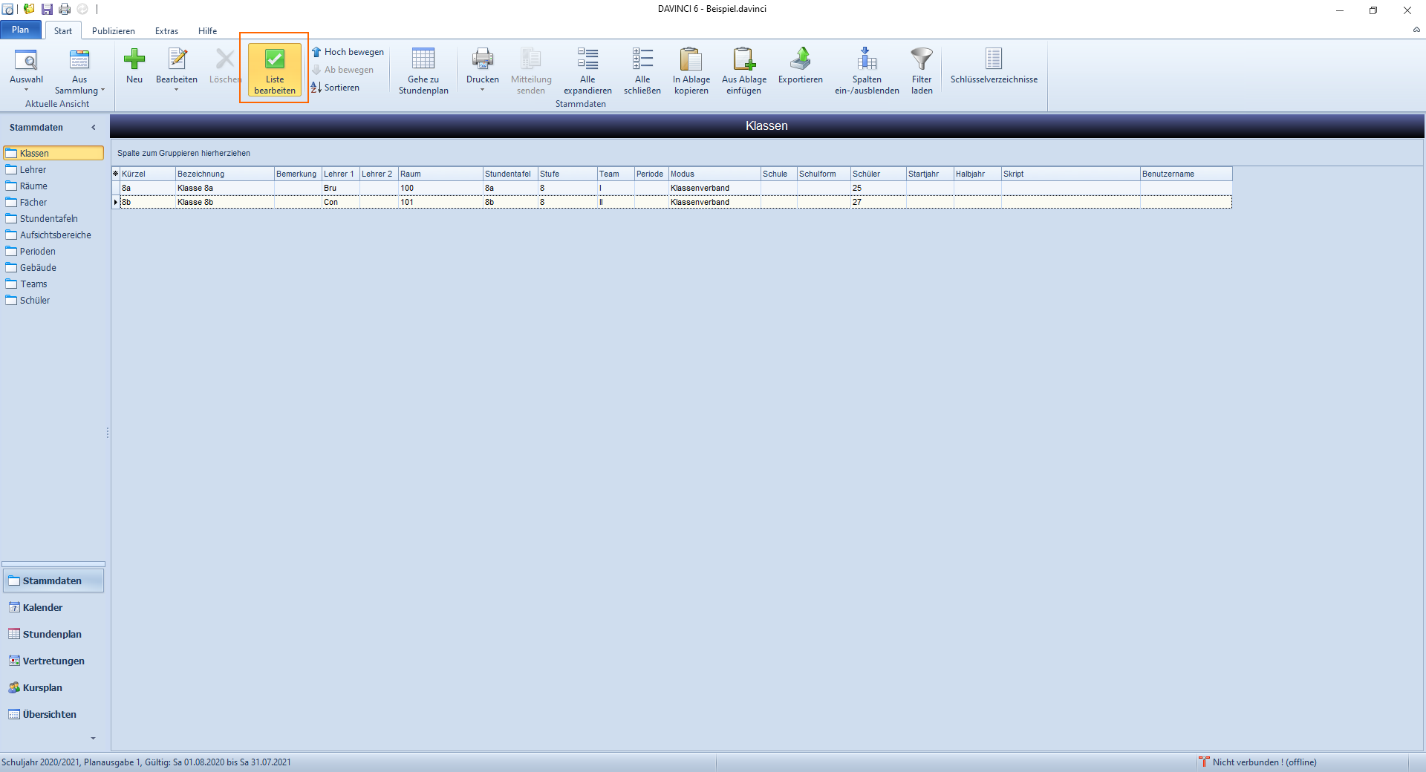Click the Schüler column header
This screenshot has height=772, width=1426.
point(878,174)
